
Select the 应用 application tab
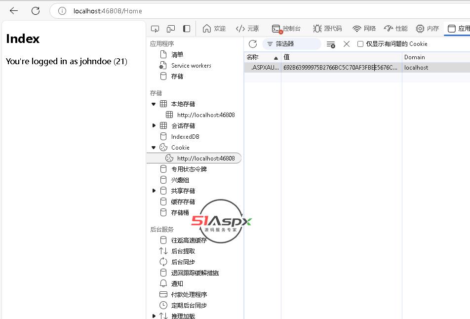click(458, 29)
